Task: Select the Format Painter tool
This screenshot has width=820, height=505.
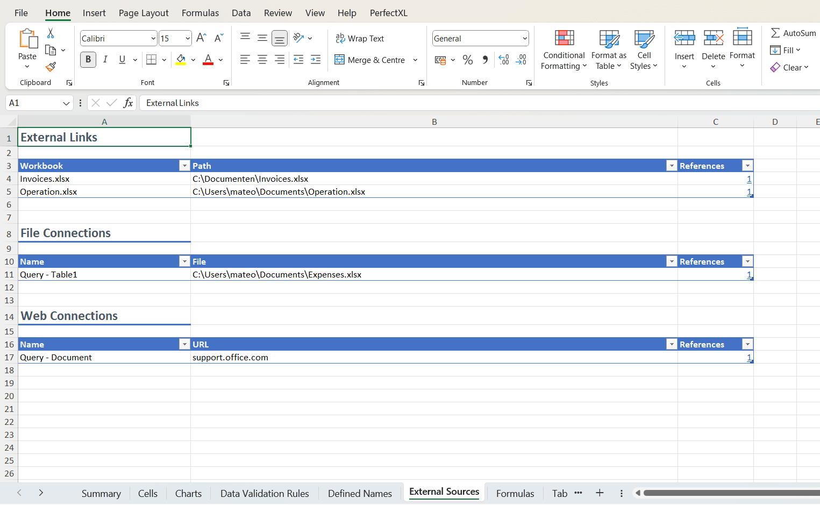Action: point(50,67)
